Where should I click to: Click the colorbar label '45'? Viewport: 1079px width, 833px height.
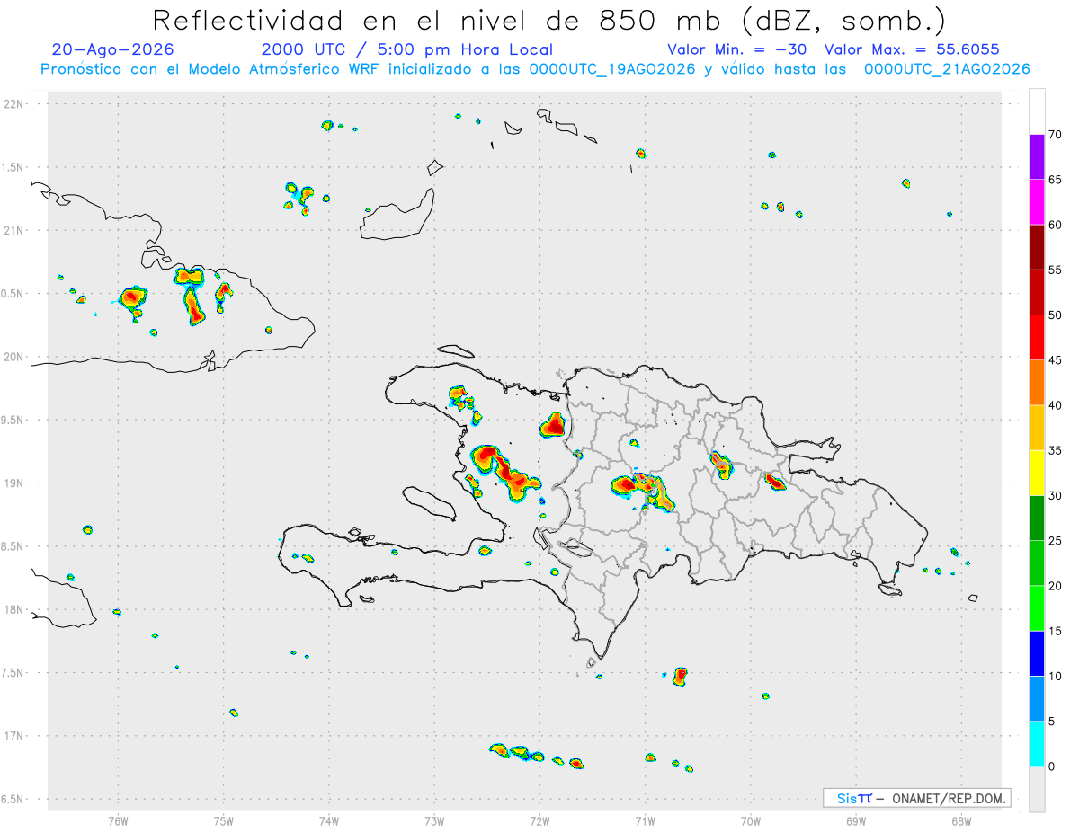pos(1056,360)
